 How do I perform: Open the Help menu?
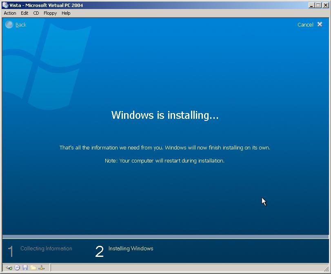[x=66, y=13]
